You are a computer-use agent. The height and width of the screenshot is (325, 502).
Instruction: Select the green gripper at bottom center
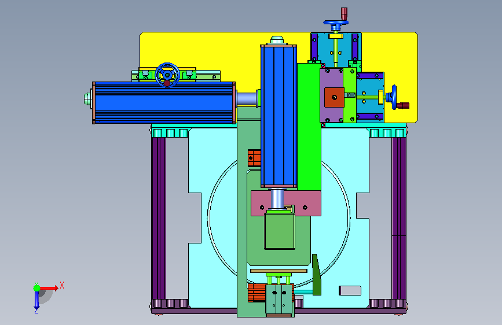(279, 299)
